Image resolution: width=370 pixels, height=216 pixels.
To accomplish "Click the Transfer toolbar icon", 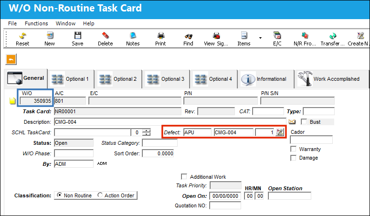I will pyautogui.click(x=333, y=36).
